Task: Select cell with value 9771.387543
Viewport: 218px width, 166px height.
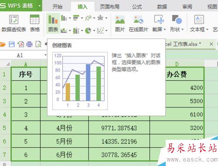Action: 119,128
